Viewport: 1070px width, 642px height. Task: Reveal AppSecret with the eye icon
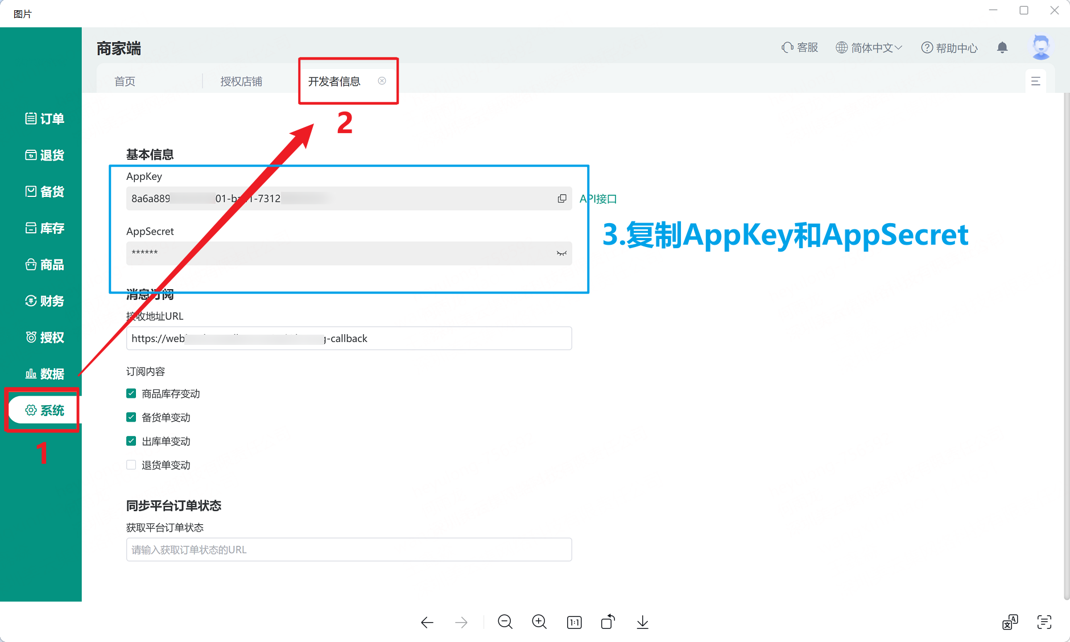(561, 253)
